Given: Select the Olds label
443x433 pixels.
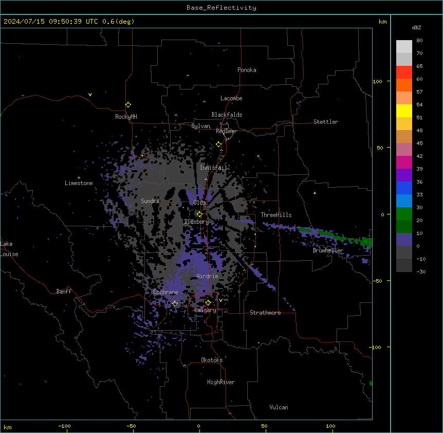Looking at the screenshot, I should pyautogui.click(x=199, y=203).
